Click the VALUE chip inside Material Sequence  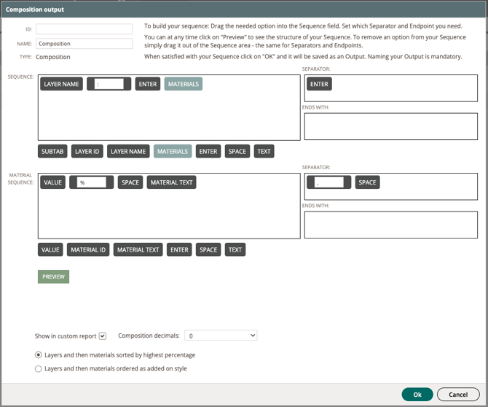tap(53, 182)
